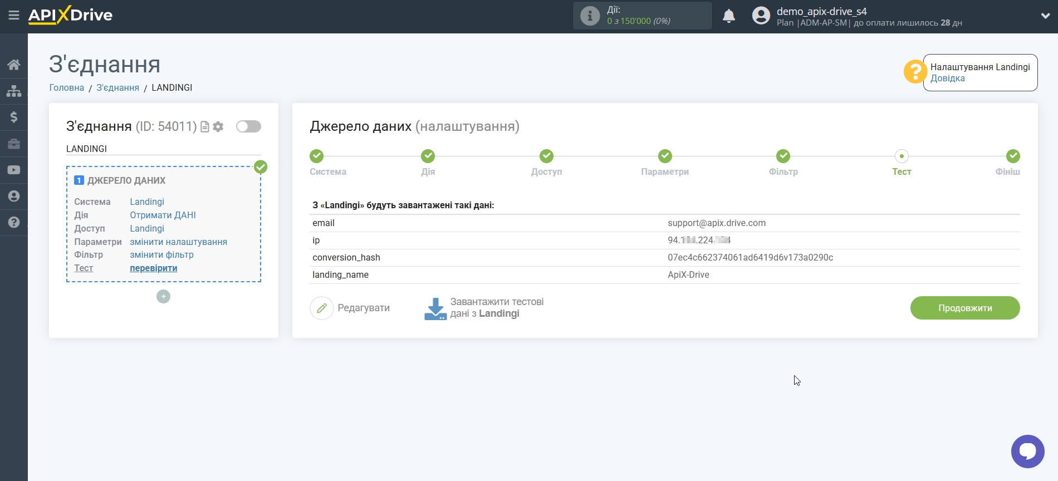Click the conversion hash value 07ec4c66…
Image resolution: width=1058 pixels, height=481 pixels.
pos(750,257)
